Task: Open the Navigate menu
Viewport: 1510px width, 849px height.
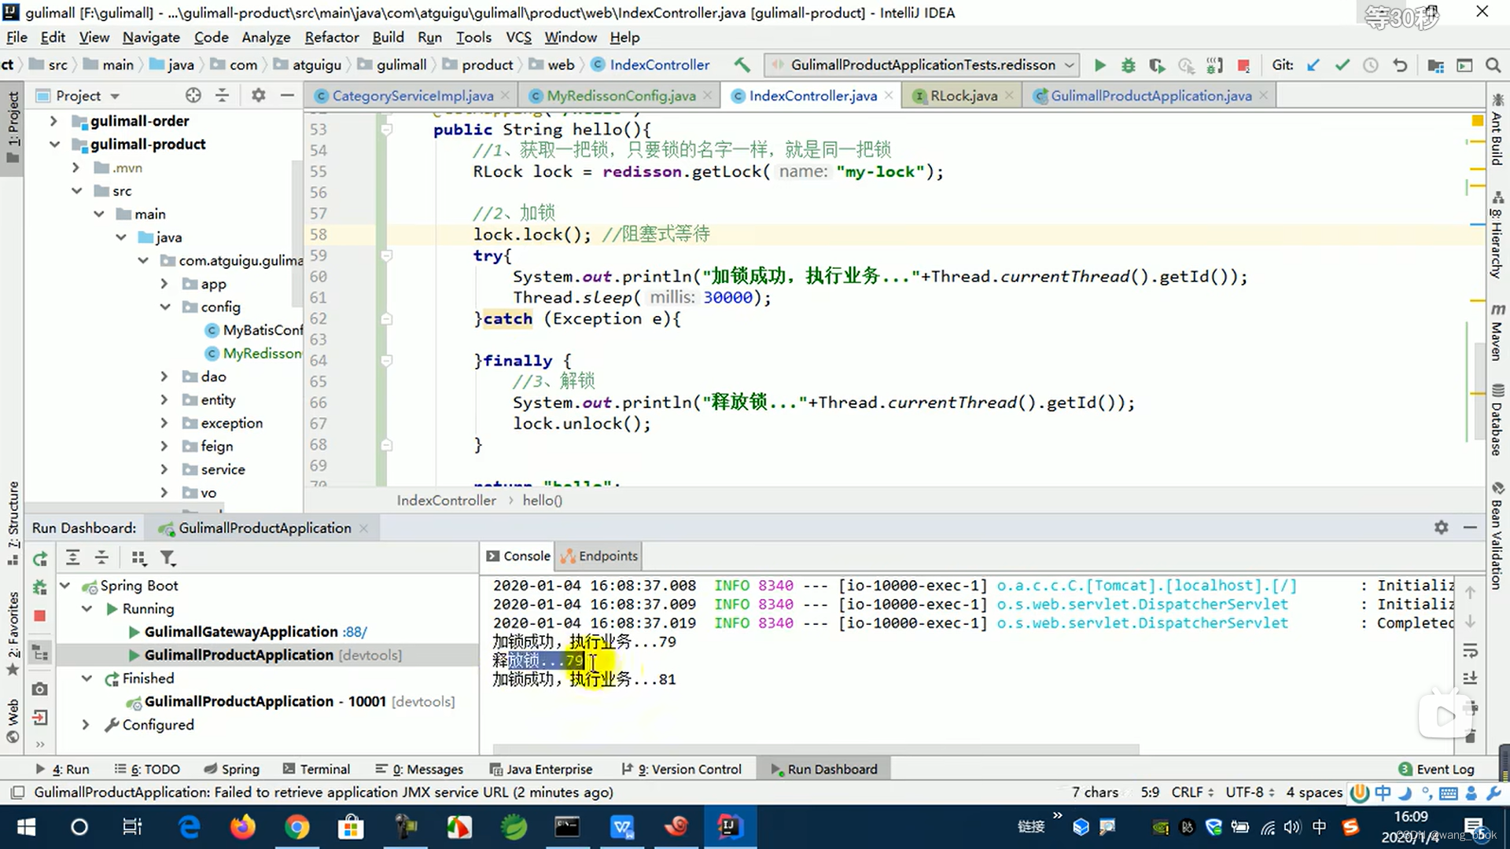Action: (151, 37)
